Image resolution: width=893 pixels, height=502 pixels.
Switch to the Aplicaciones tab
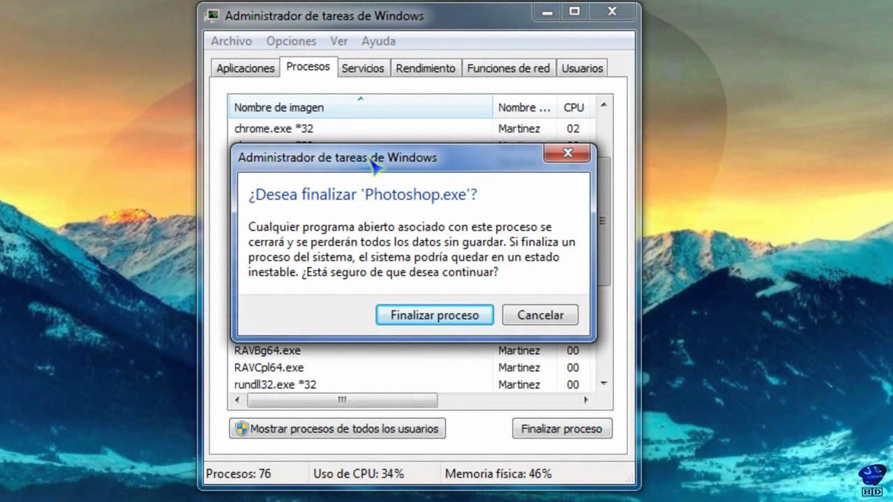pyautogui.click(x=245, y=68)
